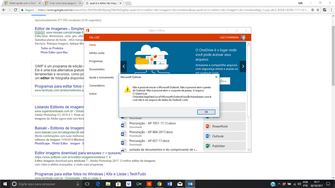The width and height of the screenshot is (335, 188).
Task: Click the Cortana microphone icon
Action: tap(78, 184)
